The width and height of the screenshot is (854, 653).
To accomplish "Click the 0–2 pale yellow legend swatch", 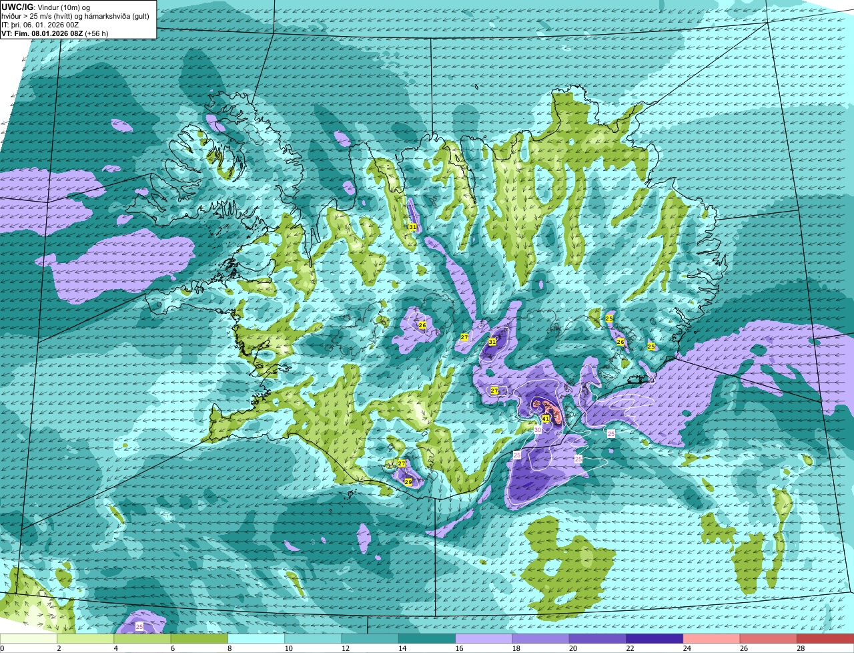I will 29,638.
